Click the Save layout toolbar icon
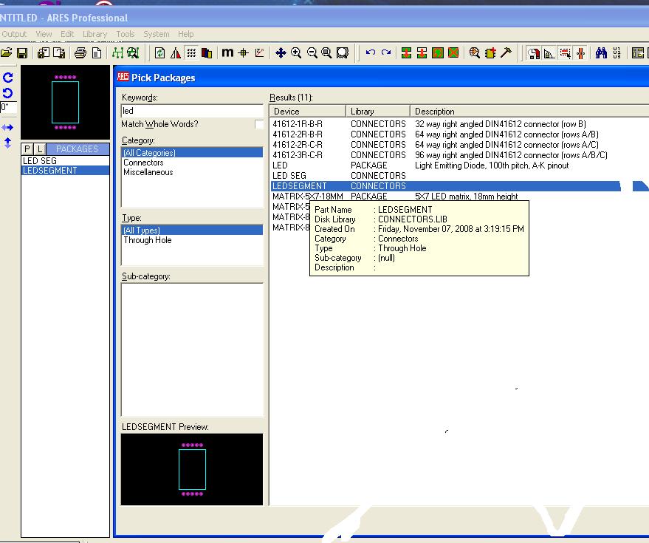649x543 pixels. tap(22, 53)
